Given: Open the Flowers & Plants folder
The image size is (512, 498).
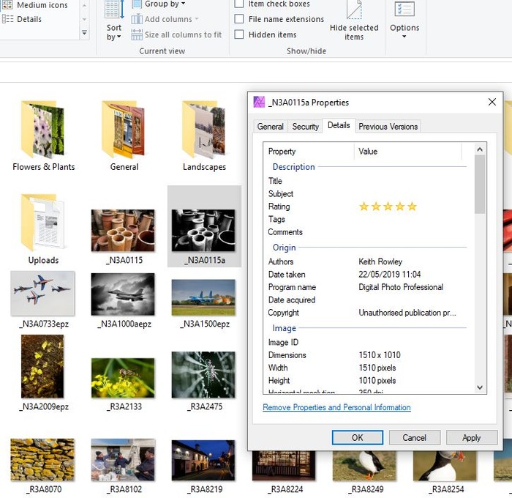Looking at the screenshot, I should tap(43, 132).
